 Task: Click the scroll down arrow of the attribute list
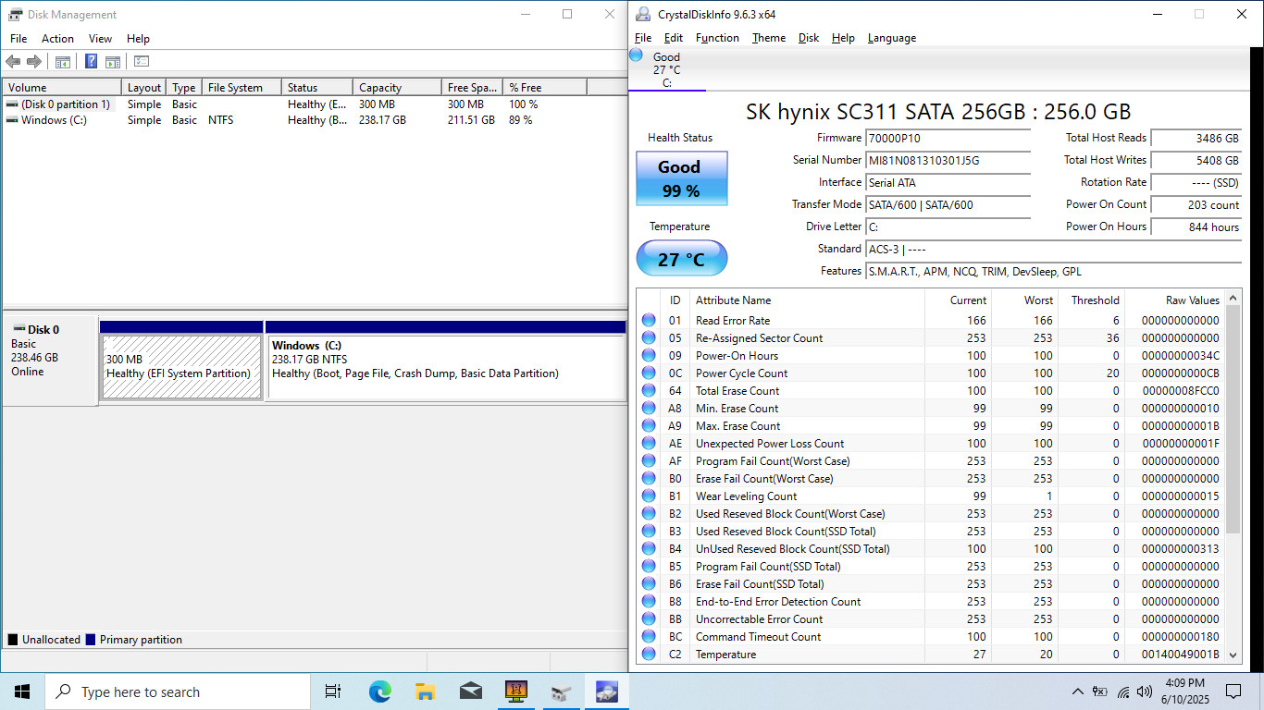tap(1233, 654)
